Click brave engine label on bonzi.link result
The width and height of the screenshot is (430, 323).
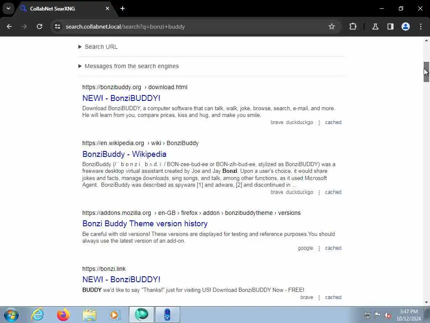tap(307, 297)
